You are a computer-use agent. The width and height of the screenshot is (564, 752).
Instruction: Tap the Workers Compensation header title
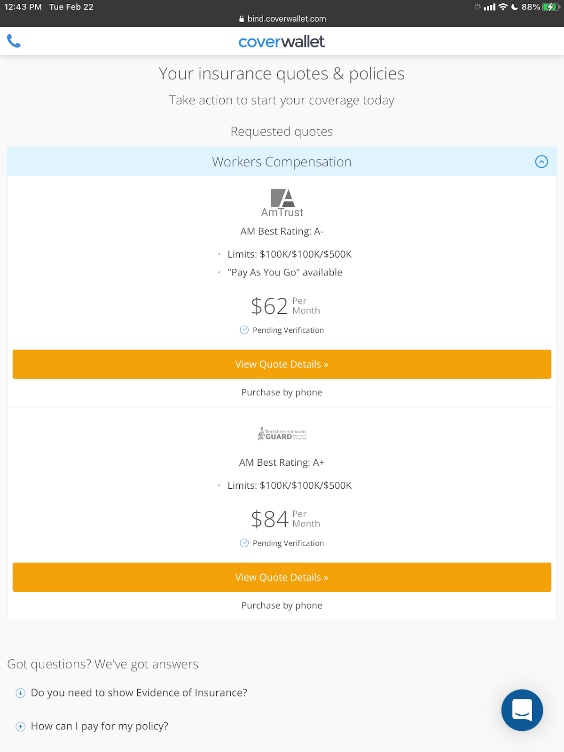click(282, 162)
